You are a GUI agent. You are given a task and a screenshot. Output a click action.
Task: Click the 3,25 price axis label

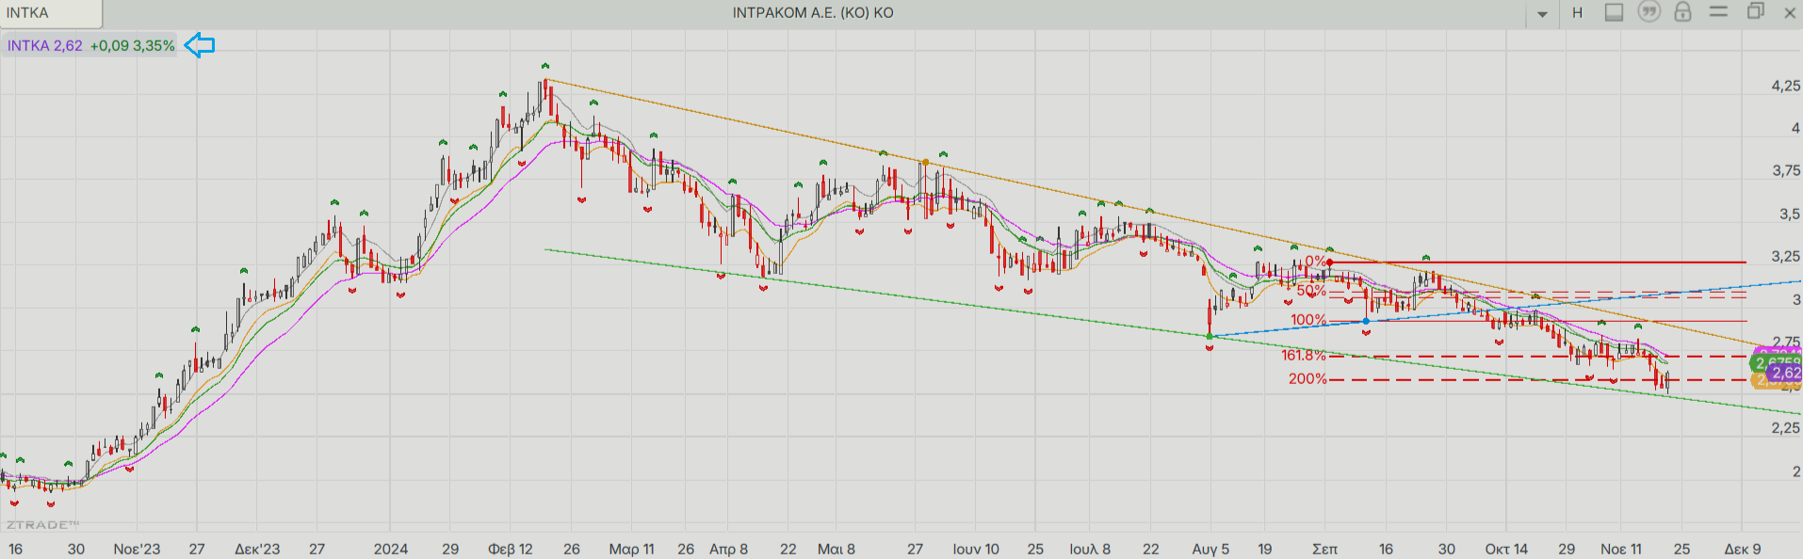[x=1785, y=256]
